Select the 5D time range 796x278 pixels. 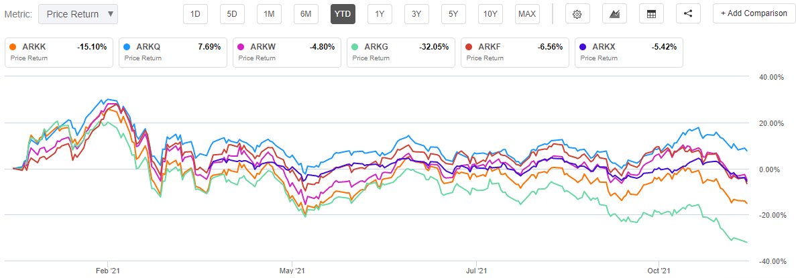(x=232, y=14)
